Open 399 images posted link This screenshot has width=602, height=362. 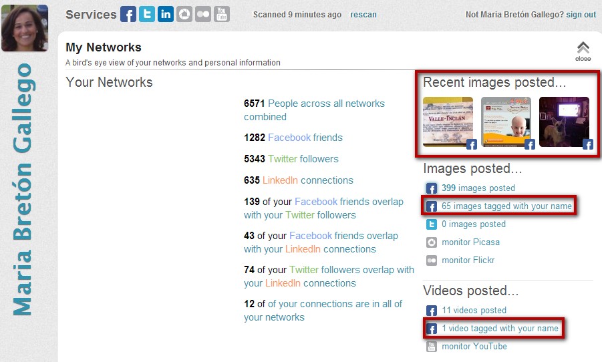(x=478, y=188)
